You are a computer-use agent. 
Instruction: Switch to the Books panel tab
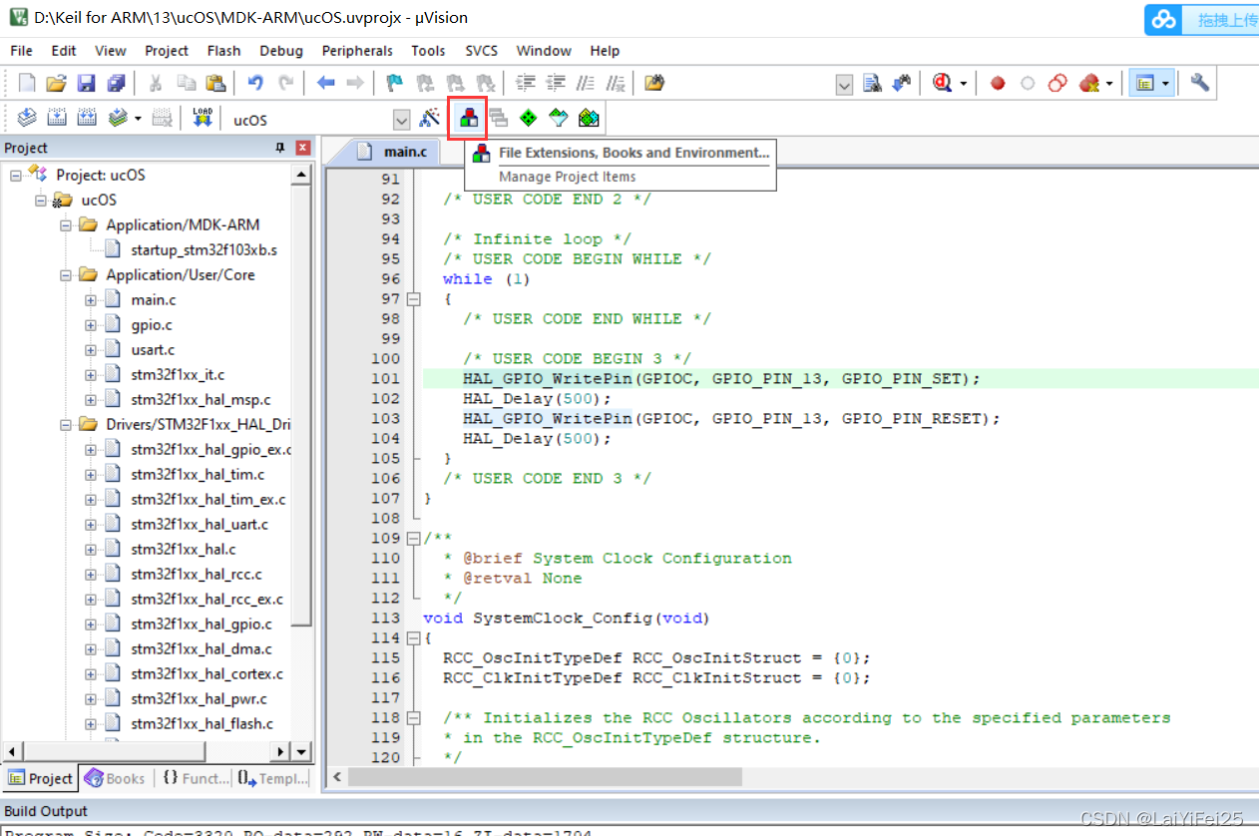pyautogui.click(x=114, y=778)
